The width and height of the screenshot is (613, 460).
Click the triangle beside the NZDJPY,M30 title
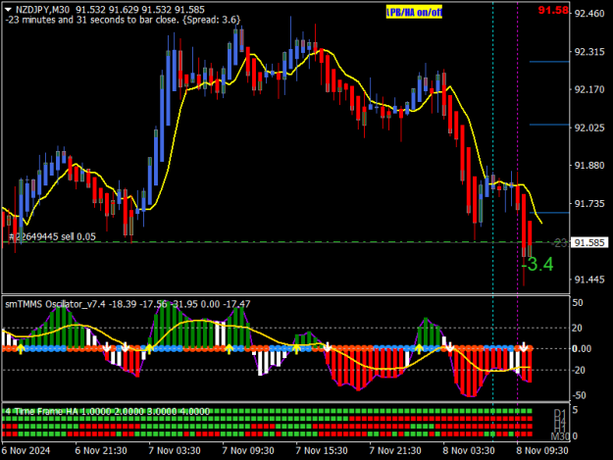coord(9,10)
